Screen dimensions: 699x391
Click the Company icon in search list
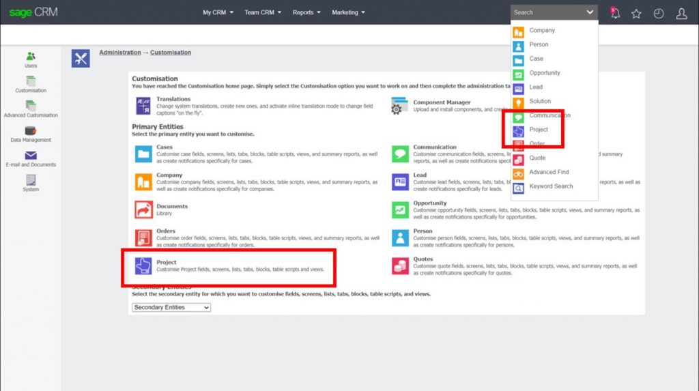point(518,32)
